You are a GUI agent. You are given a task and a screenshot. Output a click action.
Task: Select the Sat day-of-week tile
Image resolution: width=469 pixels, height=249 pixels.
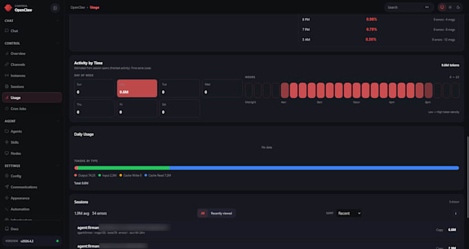pyautogui.click(x=179, y=108)
